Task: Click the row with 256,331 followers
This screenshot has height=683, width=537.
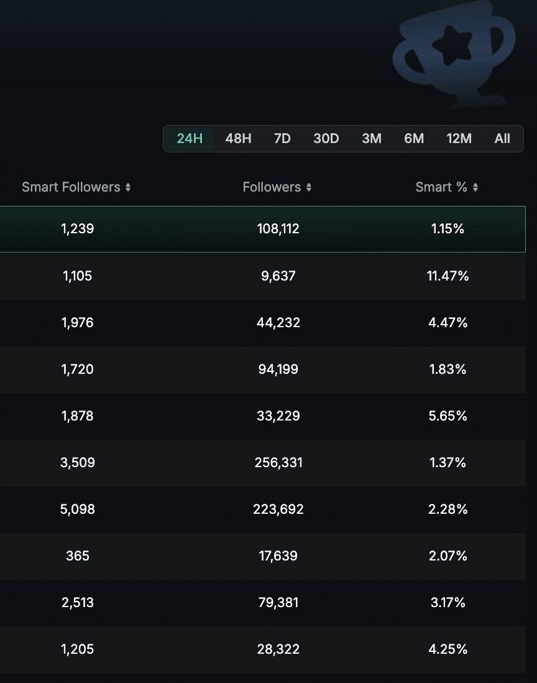Action: click(278, 463)
